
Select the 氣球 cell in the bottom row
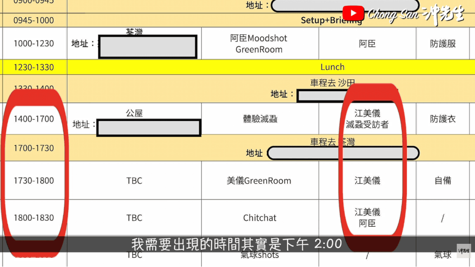click(x=443, y=255)
